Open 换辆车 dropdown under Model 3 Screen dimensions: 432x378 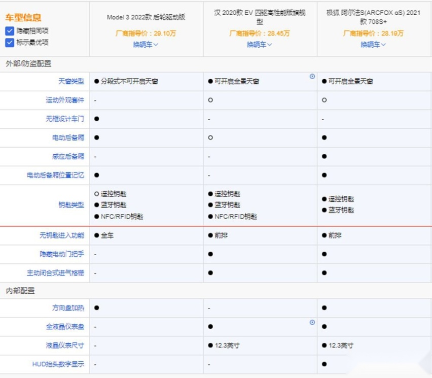[146, 44]
